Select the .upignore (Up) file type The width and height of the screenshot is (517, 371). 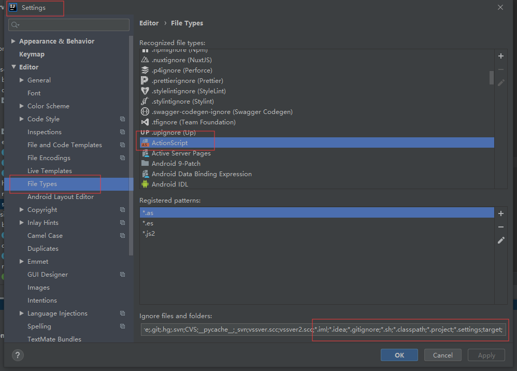[x=317, y=133]
